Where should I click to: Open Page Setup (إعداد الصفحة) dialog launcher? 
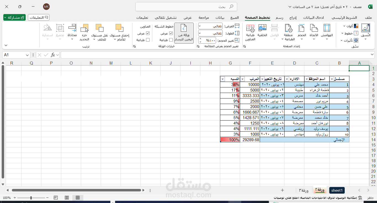[x=245, y=46]
